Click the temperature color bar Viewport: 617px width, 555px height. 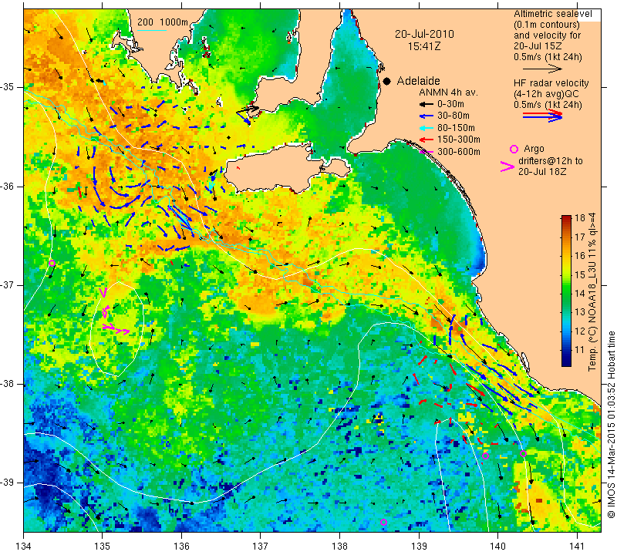point(566,291)
